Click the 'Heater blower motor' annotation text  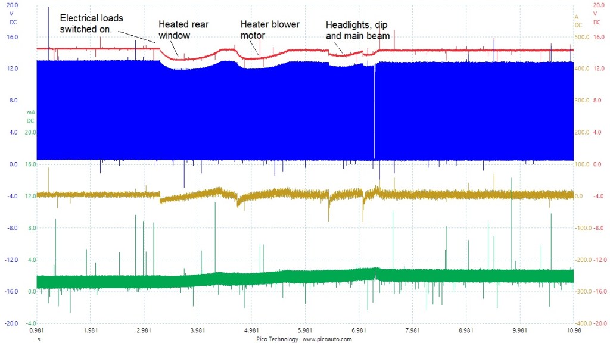click(x=270, y=30)
